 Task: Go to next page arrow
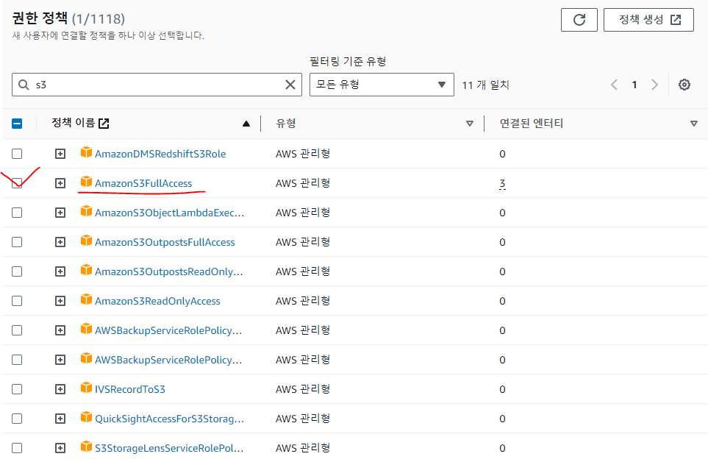tap(655, 85)
